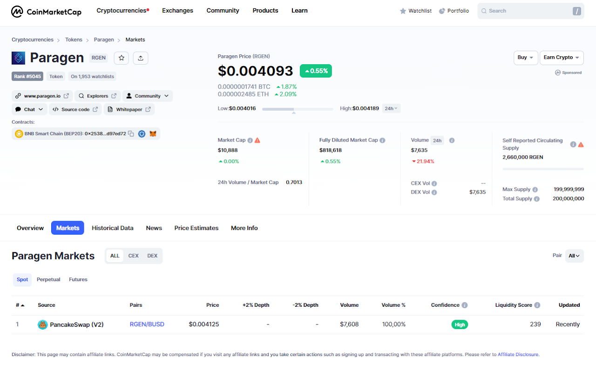Screen dimensions: 596x377
Task: Go to Tokens in the breadcrumb
Action: click(74, 40)
